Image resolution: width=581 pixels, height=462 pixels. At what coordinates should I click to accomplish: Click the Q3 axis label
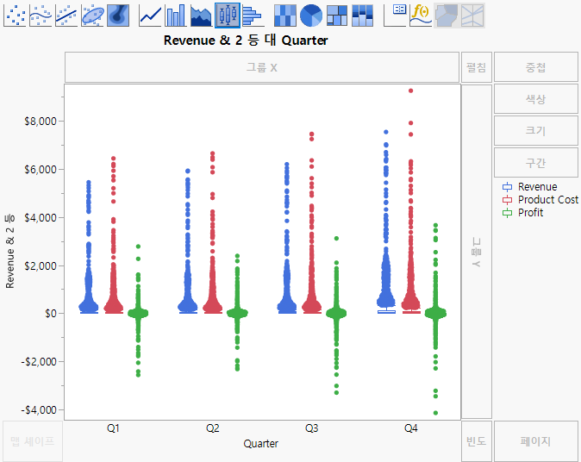tap(312, 428)
